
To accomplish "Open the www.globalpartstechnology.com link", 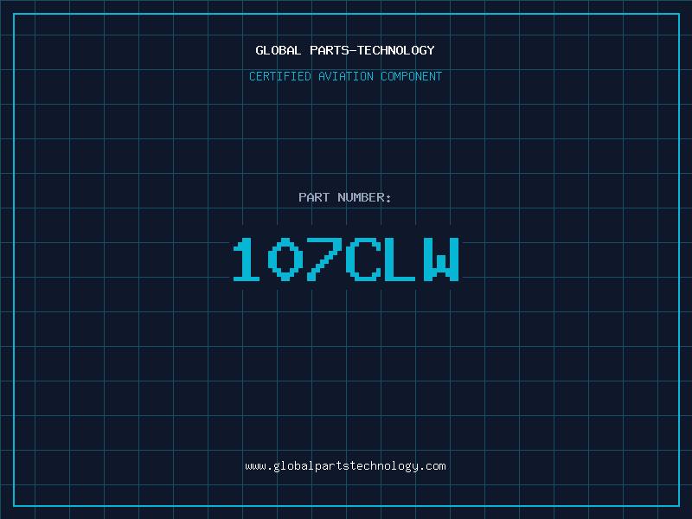I will [345, 466].
